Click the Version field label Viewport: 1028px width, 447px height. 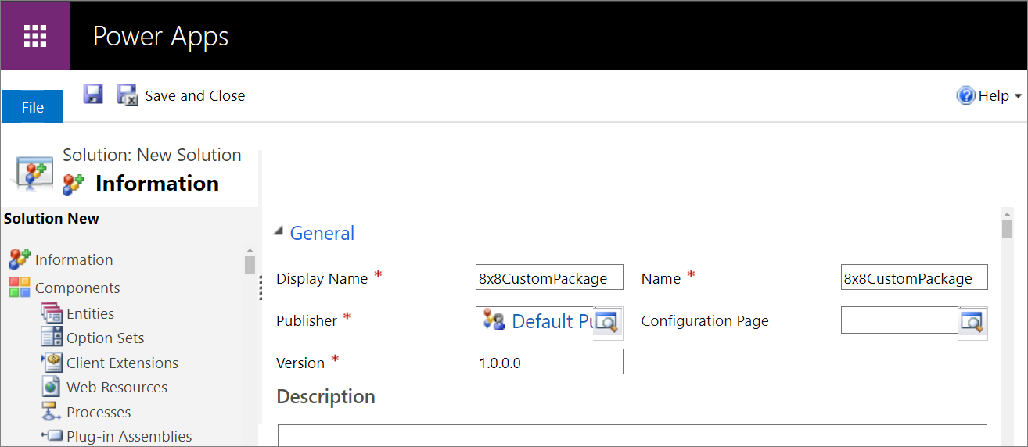tap(300, 363)
